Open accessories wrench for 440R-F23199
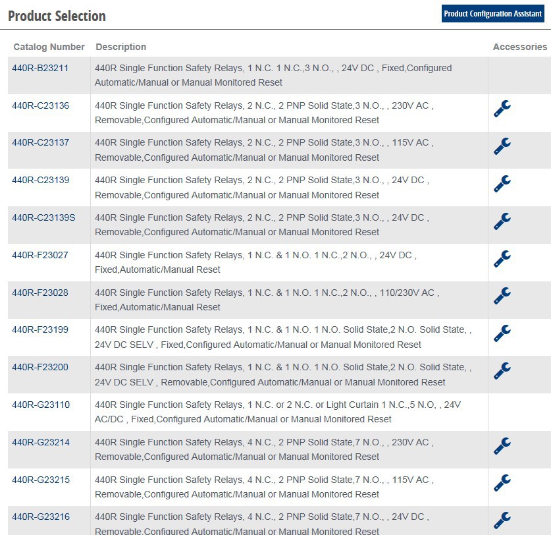 [502, 333]
